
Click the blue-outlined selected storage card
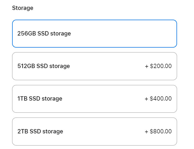click(x=95, y=34)
